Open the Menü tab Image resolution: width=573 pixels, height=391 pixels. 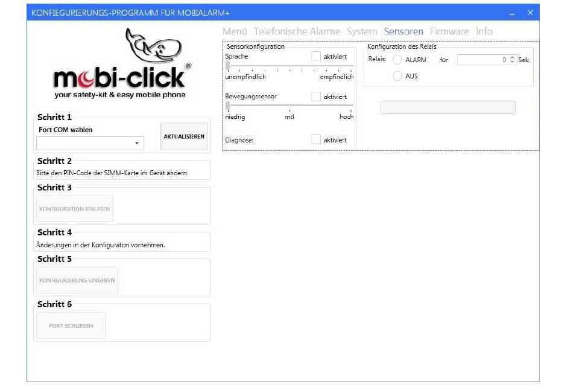235,31
